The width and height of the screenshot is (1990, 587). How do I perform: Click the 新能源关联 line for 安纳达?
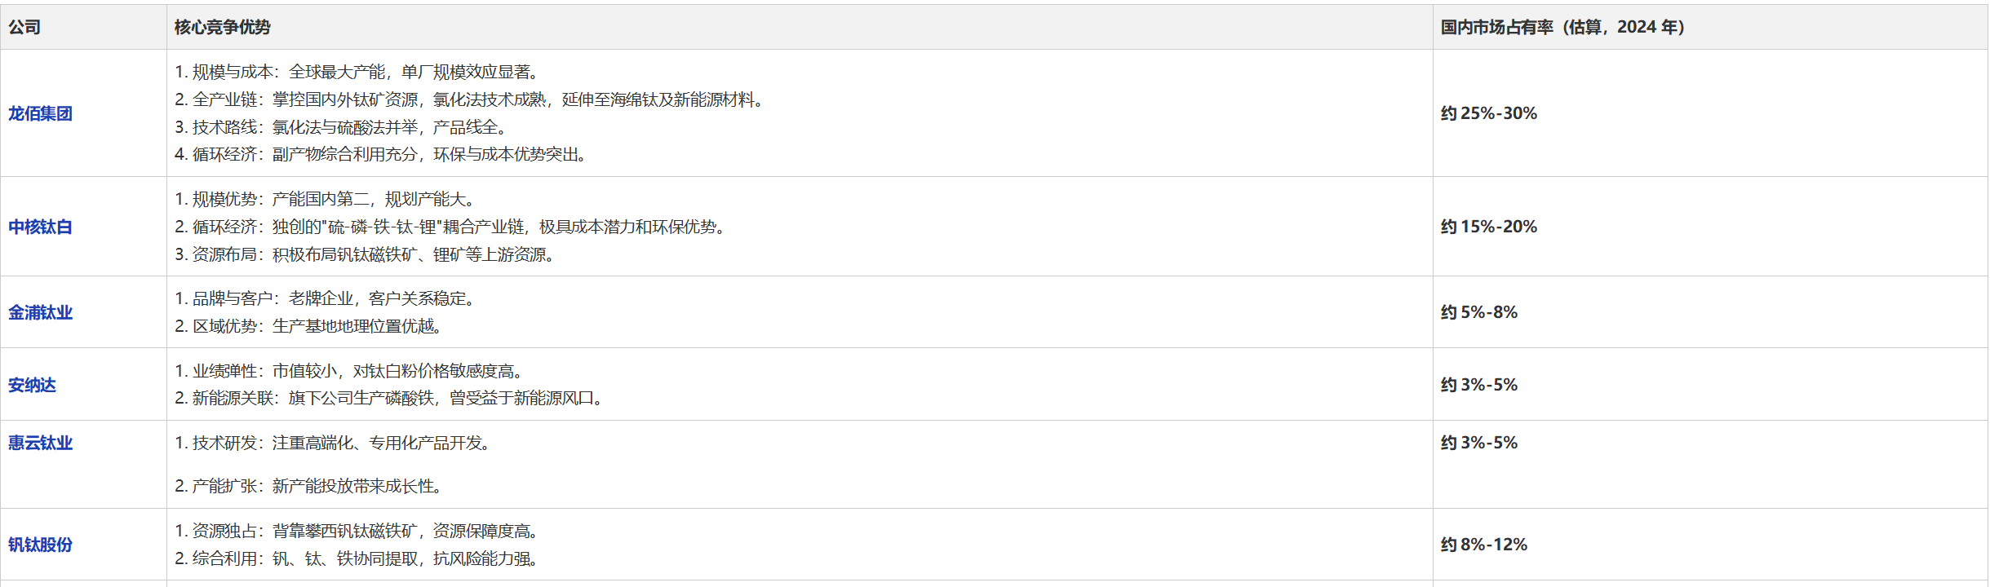(x=390, y=398)
